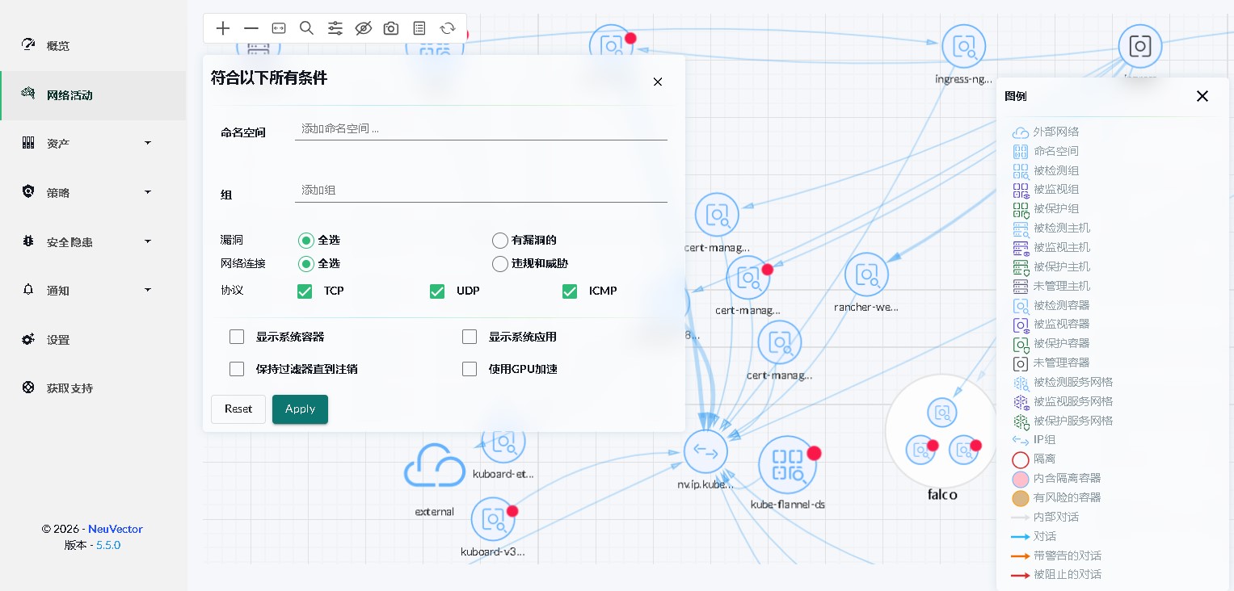This screenshot has height=591, width=1234.
Task: Refresh the network graph
Action: tap(447, 28)
